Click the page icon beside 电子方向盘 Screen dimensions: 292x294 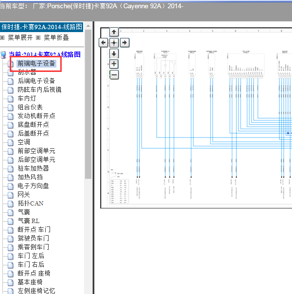[11, 186]
